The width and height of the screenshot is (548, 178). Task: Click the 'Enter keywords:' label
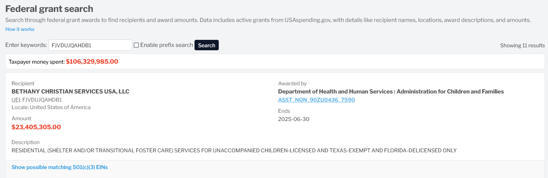[x=26, y=45]
